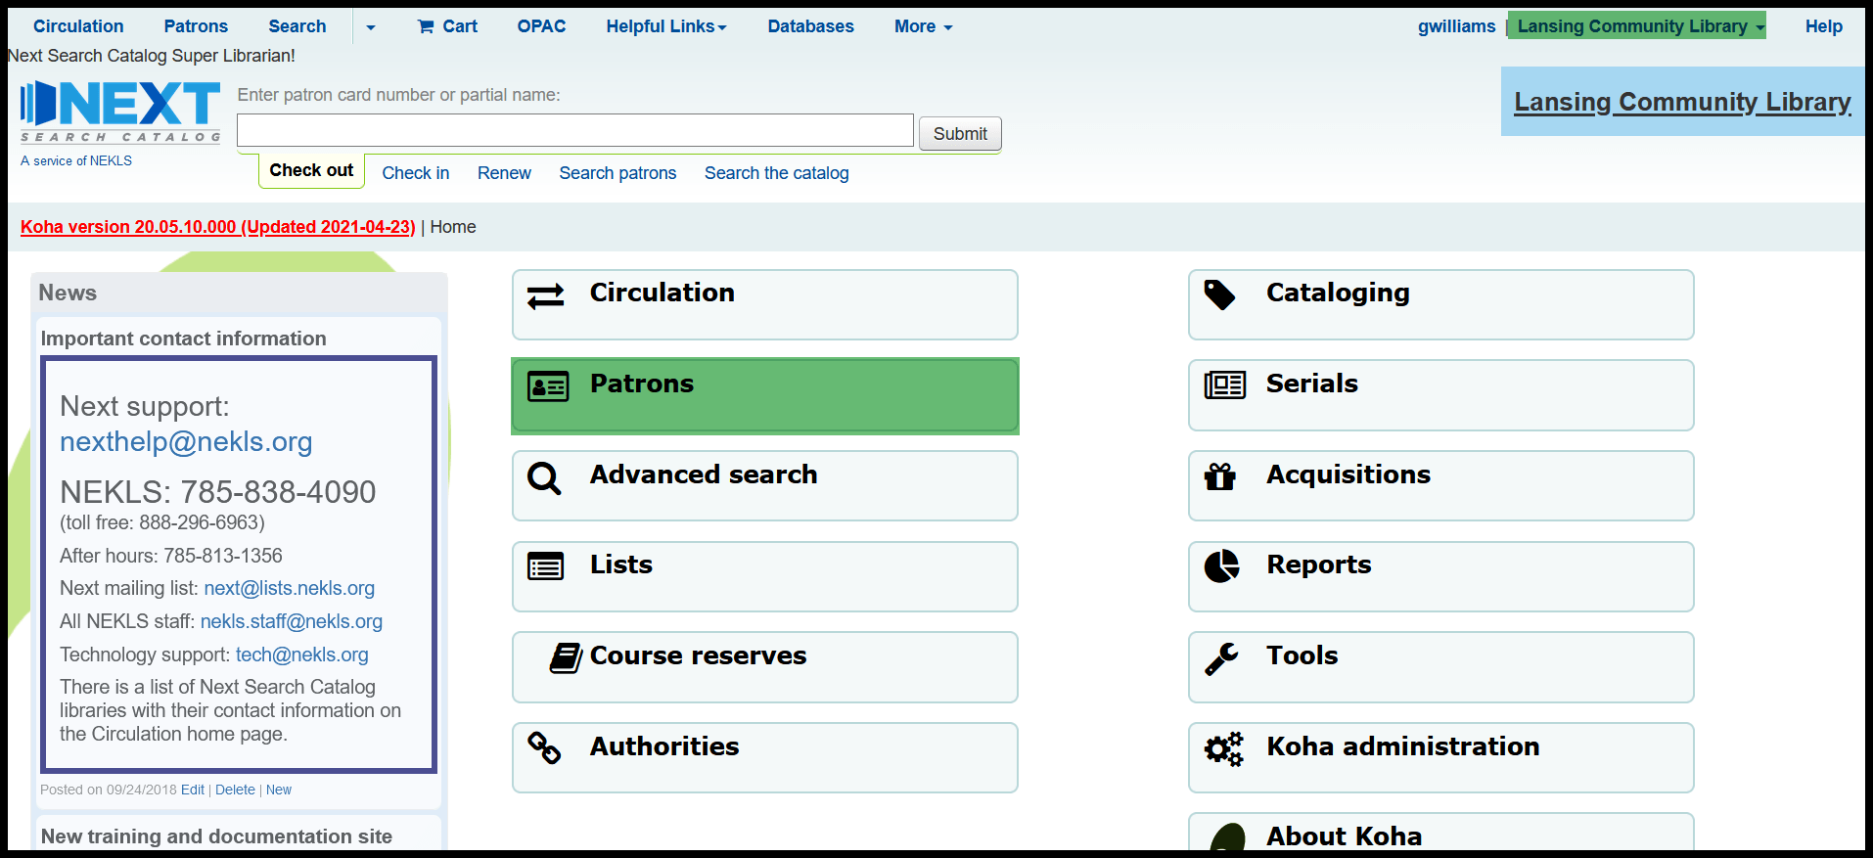
Task: Click the Circulation arrows icon
Action: 545,295
